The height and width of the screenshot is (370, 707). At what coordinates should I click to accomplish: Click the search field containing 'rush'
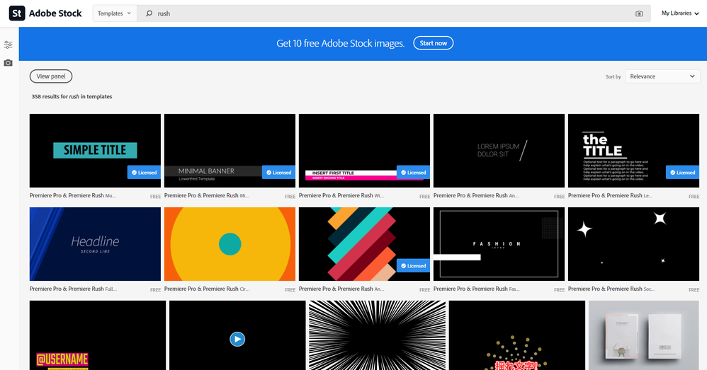394,13
